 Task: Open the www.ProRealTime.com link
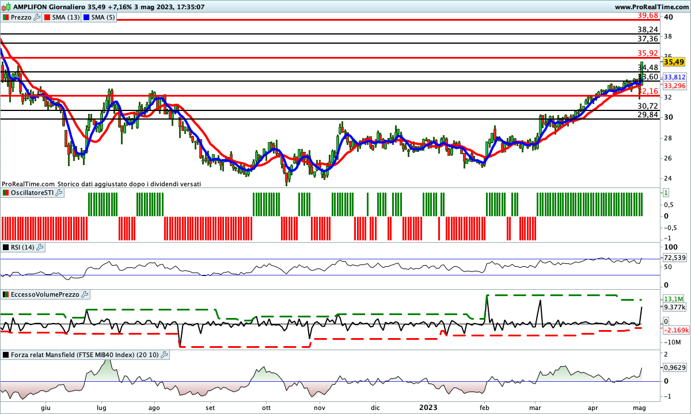651,6
